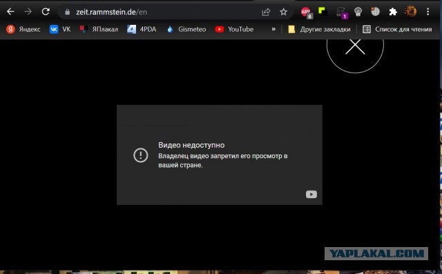
Task: Click the YouTube logo in player
Action: click(311, 195)
